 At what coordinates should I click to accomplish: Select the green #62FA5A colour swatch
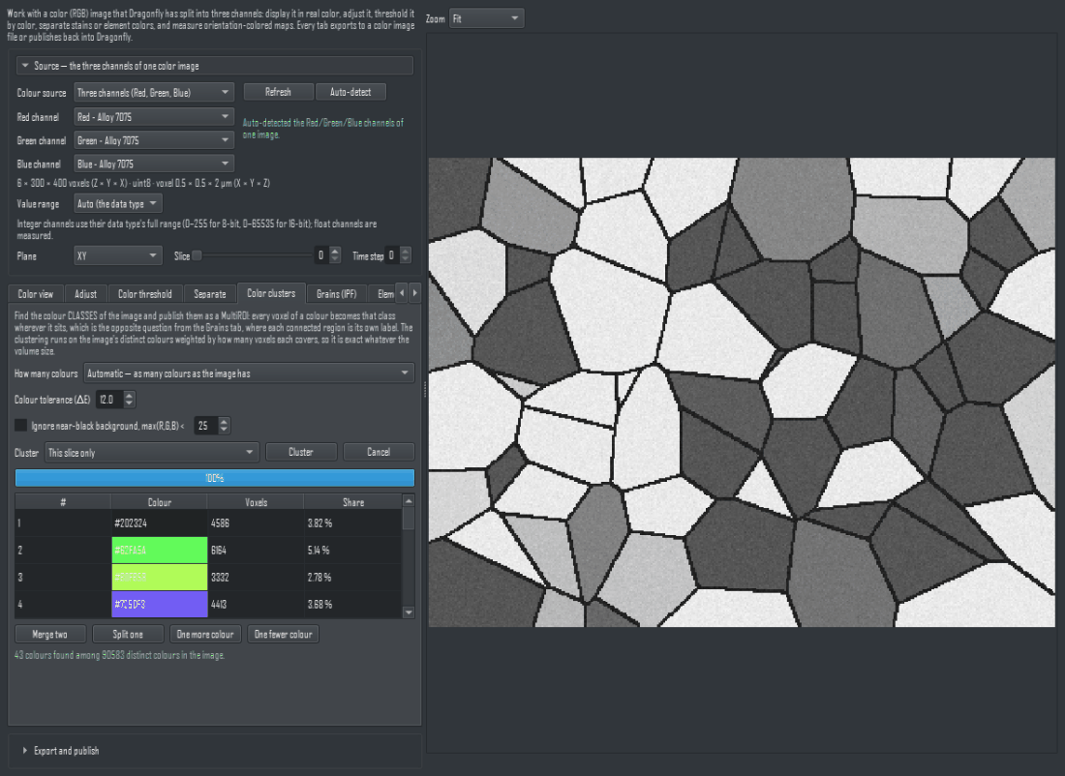(x=160, y=550)
